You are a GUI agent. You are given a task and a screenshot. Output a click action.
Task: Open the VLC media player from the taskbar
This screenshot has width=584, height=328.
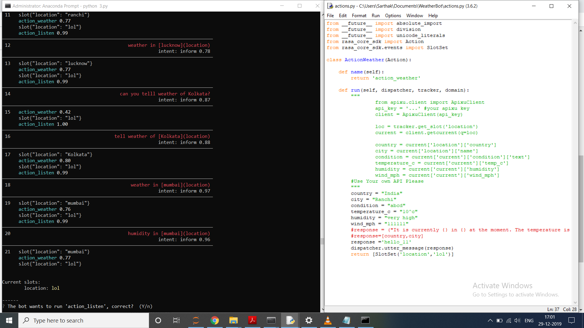click(x=328, y=320)
